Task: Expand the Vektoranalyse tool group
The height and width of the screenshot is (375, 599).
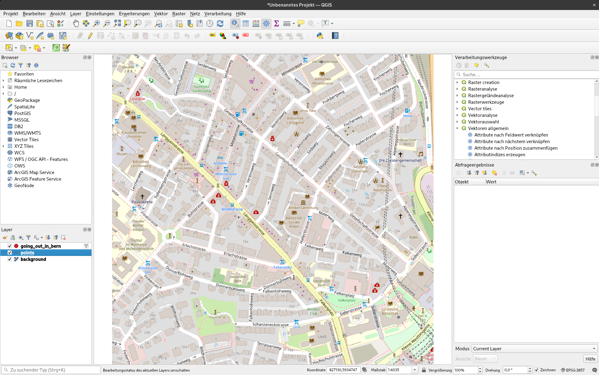Action: tap(457, 115)
